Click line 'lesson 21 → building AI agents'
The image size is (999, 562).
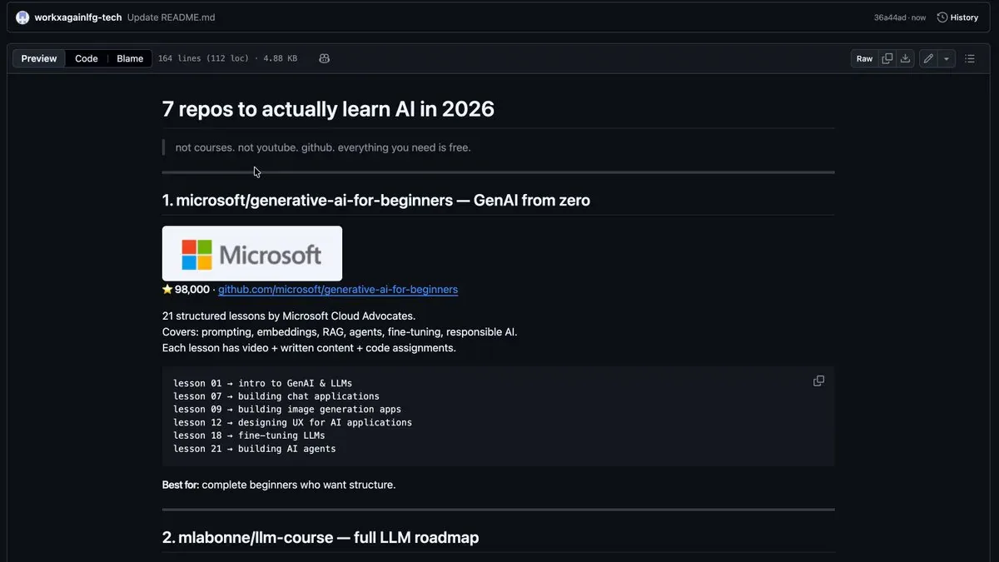(255, 449)
